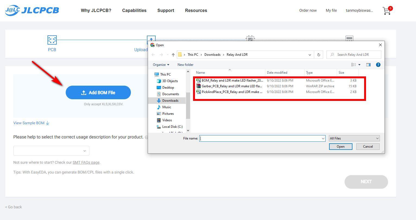This screenshot has height=220, width=416.
Task: Select BOM_Relay and LDR file name
Action: pyautogui.click(x=232, y=80)
